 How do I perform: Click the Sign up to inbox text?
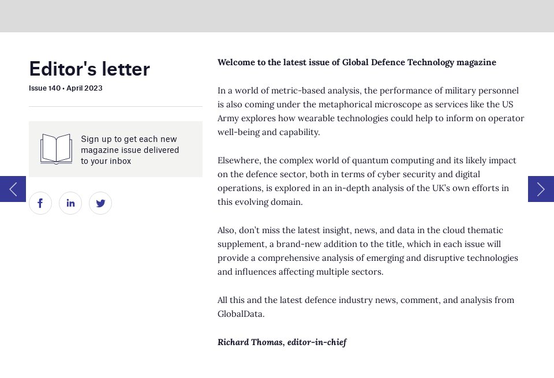(x=130, y=149)
